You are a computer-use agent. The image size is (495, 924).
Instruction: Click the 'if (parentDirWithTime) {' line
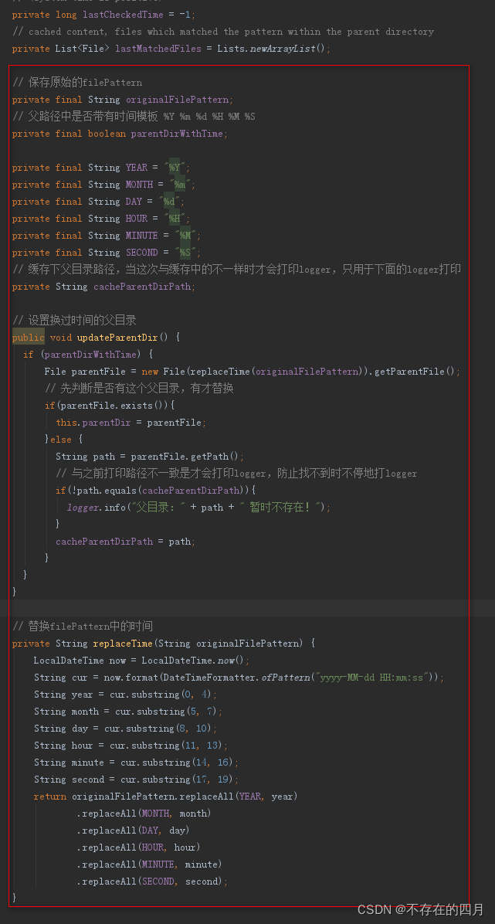tap(88, 354)
